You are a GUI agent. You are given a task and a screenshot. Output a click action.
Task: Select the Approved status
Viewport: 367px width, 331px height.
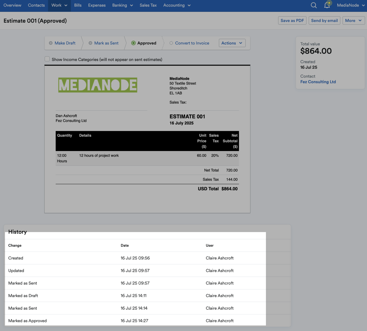coord(144,43)
